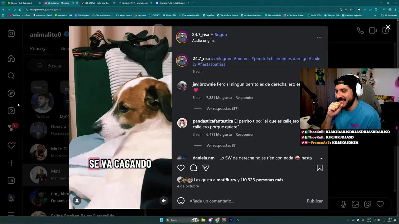Click the image attachment icon in chat

pyautogui.click(x=355, y=204)
